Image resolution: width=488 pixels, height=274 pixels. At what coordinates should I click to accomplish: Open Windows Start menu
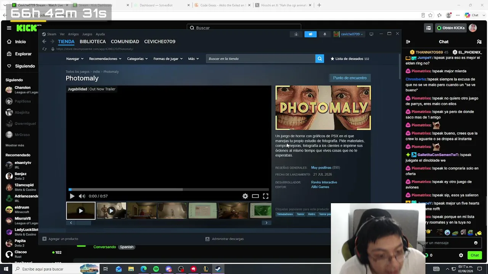click(6, 269)
